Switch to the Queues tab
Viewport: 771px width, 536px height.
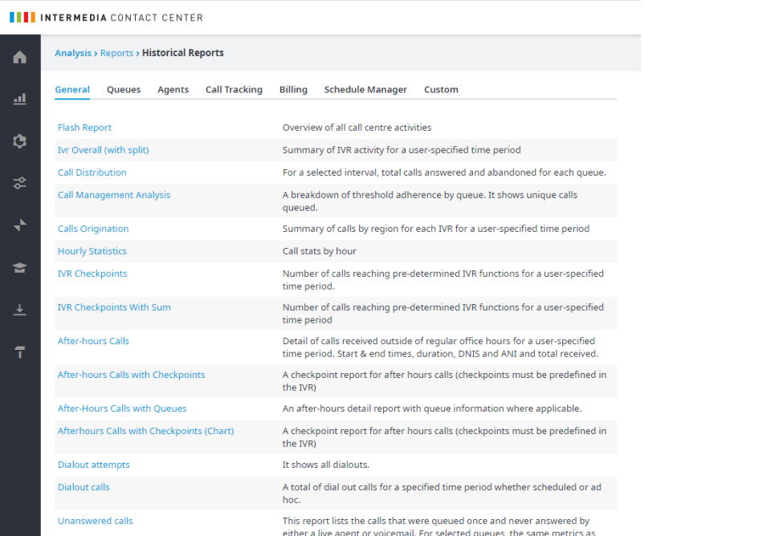click(123, 89)
